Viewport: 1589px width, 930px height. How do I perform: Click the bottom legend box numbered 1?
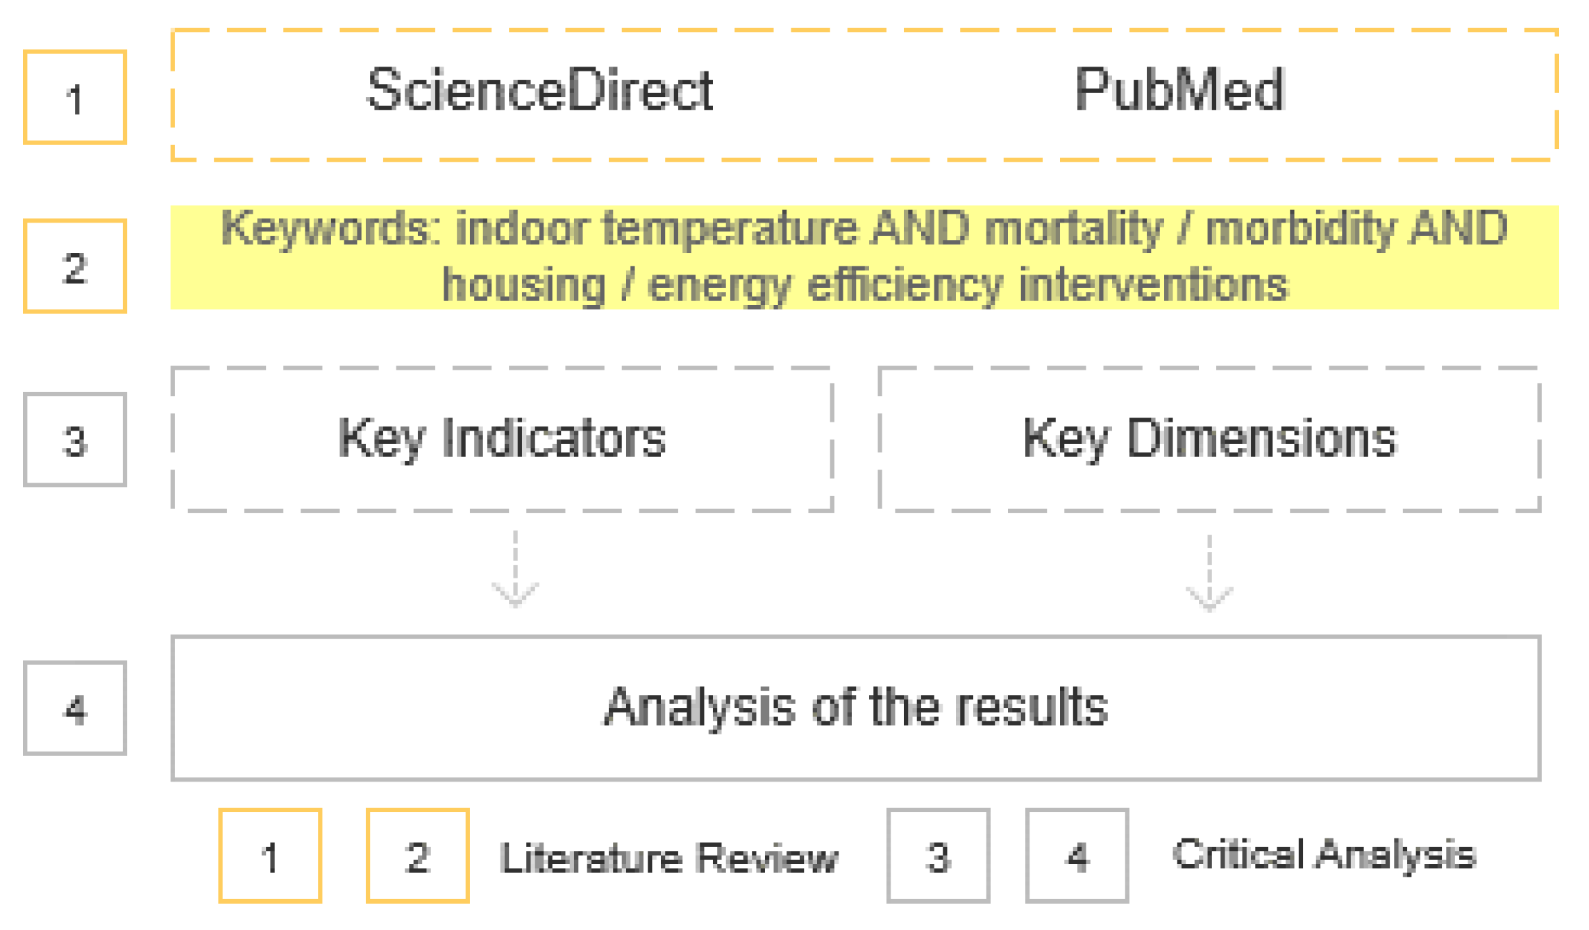click(x=270, y=856)
